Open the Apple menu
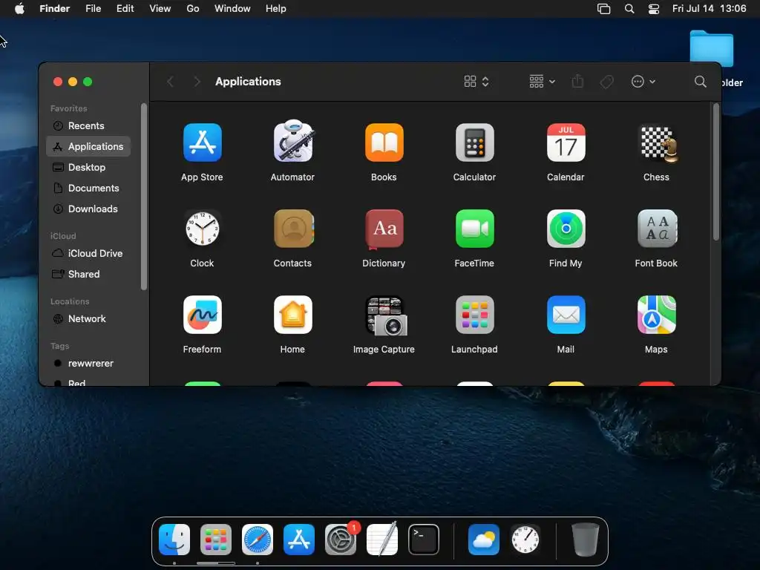Image resolution: width=760 pixels, height=570 pixels. tap(19, 9)
